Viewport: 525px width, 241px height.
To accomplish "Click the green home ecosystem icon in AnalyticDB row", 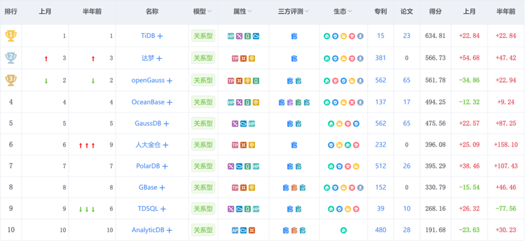I will 343,230.
